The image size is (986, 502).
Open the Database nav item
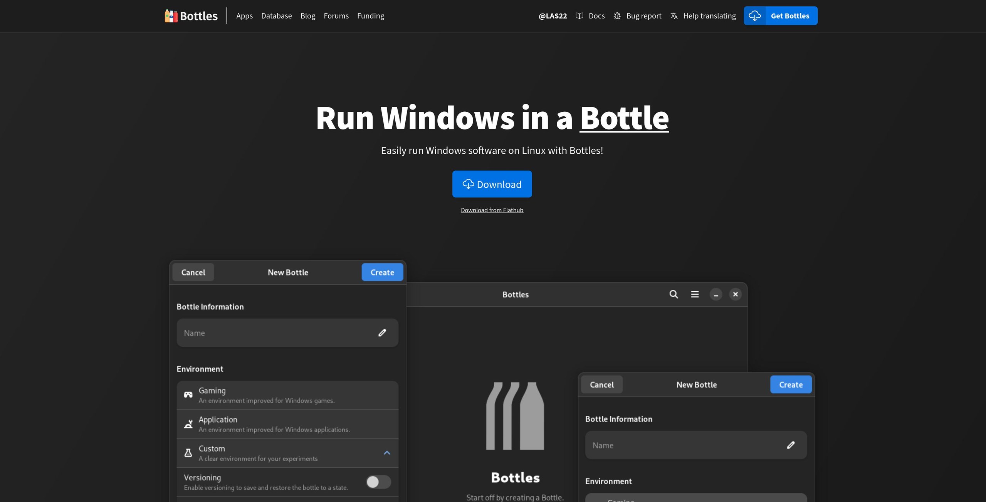(x=276, y=16)
